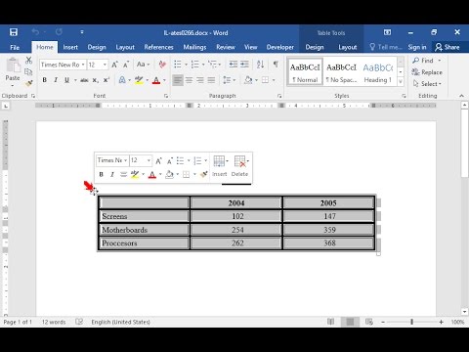Click Delete in the mini toolbar

(239, 166)
